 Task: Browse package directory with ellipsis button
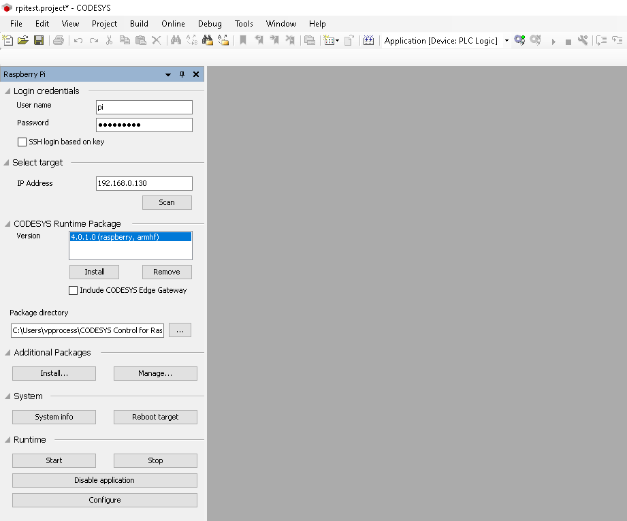pyautogui.click(x=180, y=330)
